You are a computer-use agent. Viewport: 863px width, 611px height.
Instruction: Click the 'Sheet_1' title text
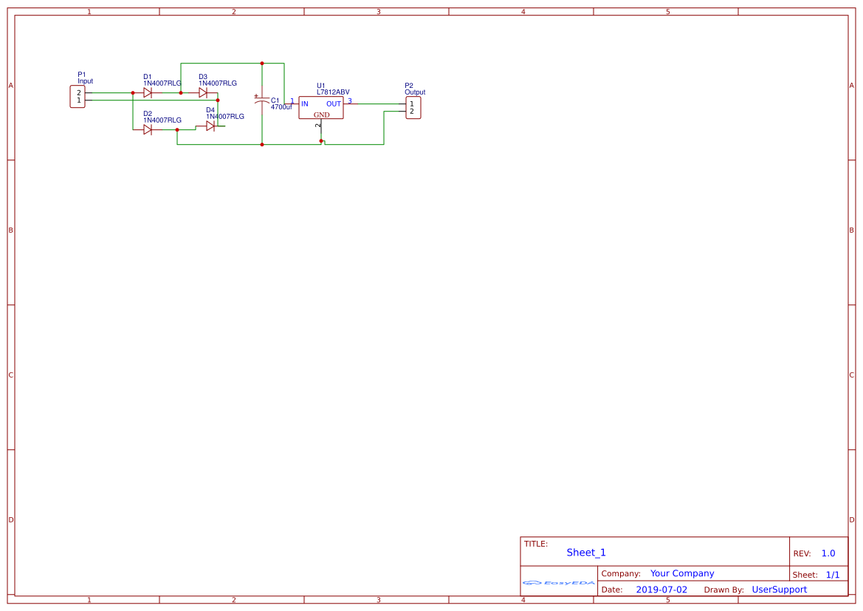pyautogui.click(x=586, y=553)
